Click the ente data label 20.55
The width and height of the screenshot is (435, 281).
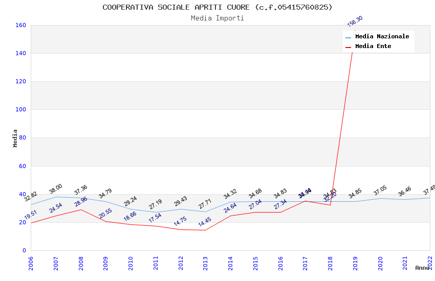pos(105,213)
